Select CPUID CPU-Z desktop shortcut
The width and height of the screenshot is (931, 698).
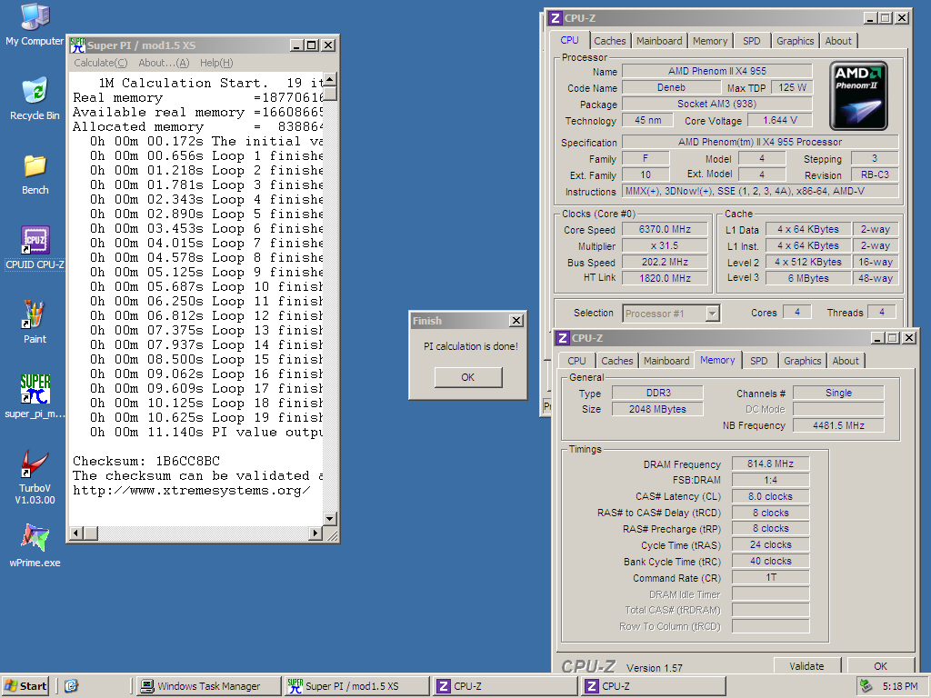coord(35,248)
